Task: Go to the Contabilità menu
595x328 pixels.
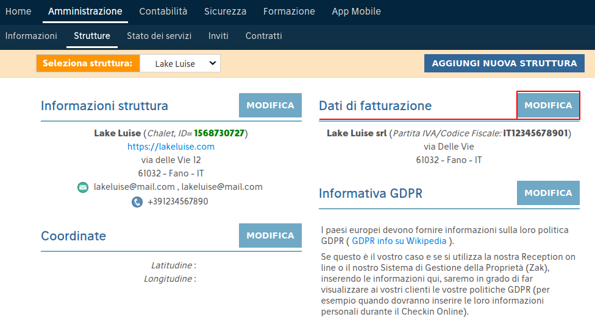Action: [x=163, y=12]
